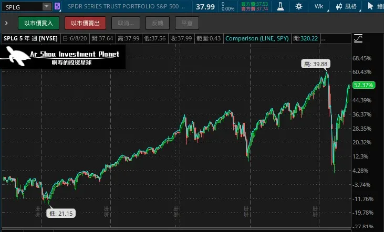Click the 日:6/8/20 date readout
The height and width of the screenshot is (232, 384).
click(x=75, y=38)
